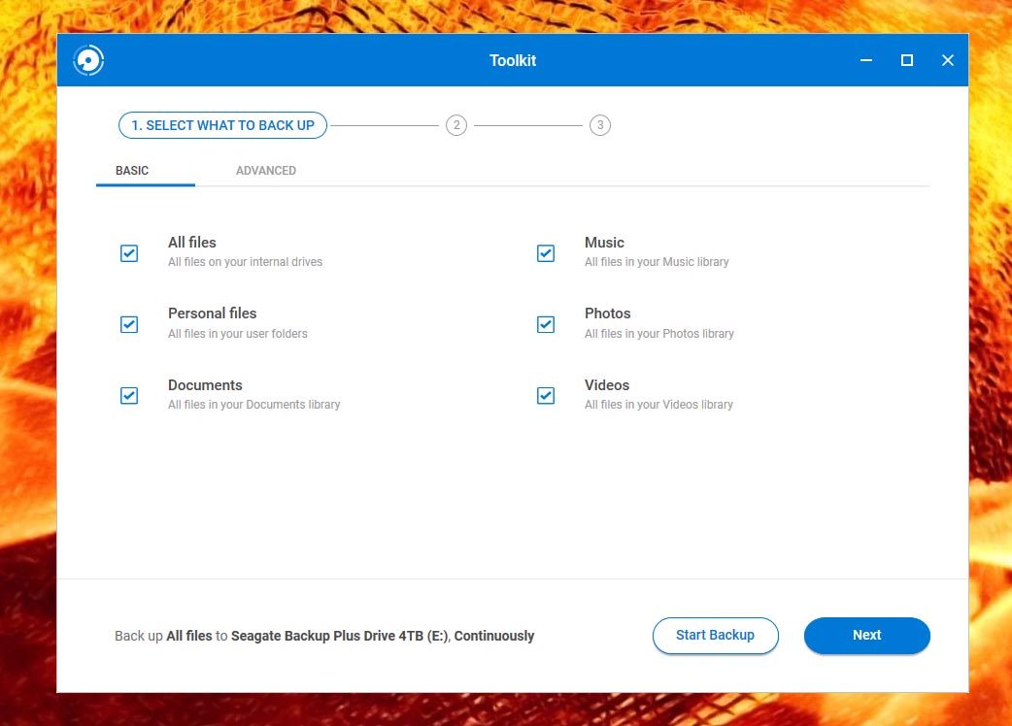
Task: Click the Toolkit logo icon
Action: (x=88, y=60)
